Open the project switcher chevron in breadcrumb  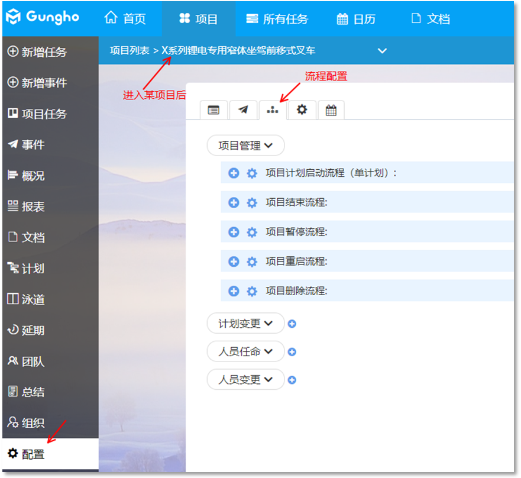point(382,51)
